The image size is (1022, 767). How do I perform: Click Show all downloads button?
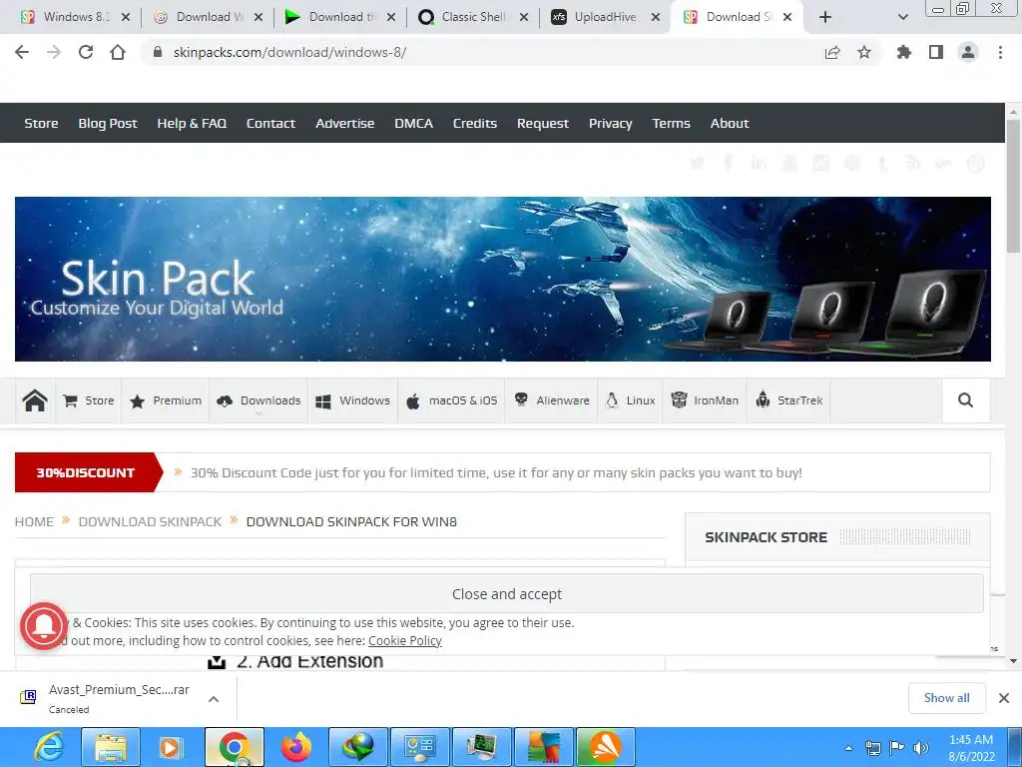point(946,698)
